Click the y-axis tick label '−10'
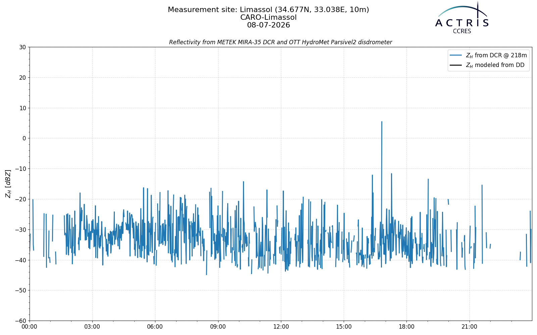This screenshot has width=537, height=335. tap(20, 169)
